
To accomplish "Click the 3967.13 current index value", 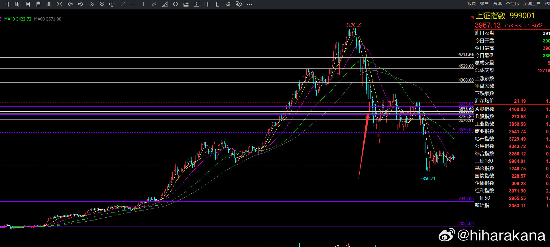I will pyautogui.click(x=488, y=25).
